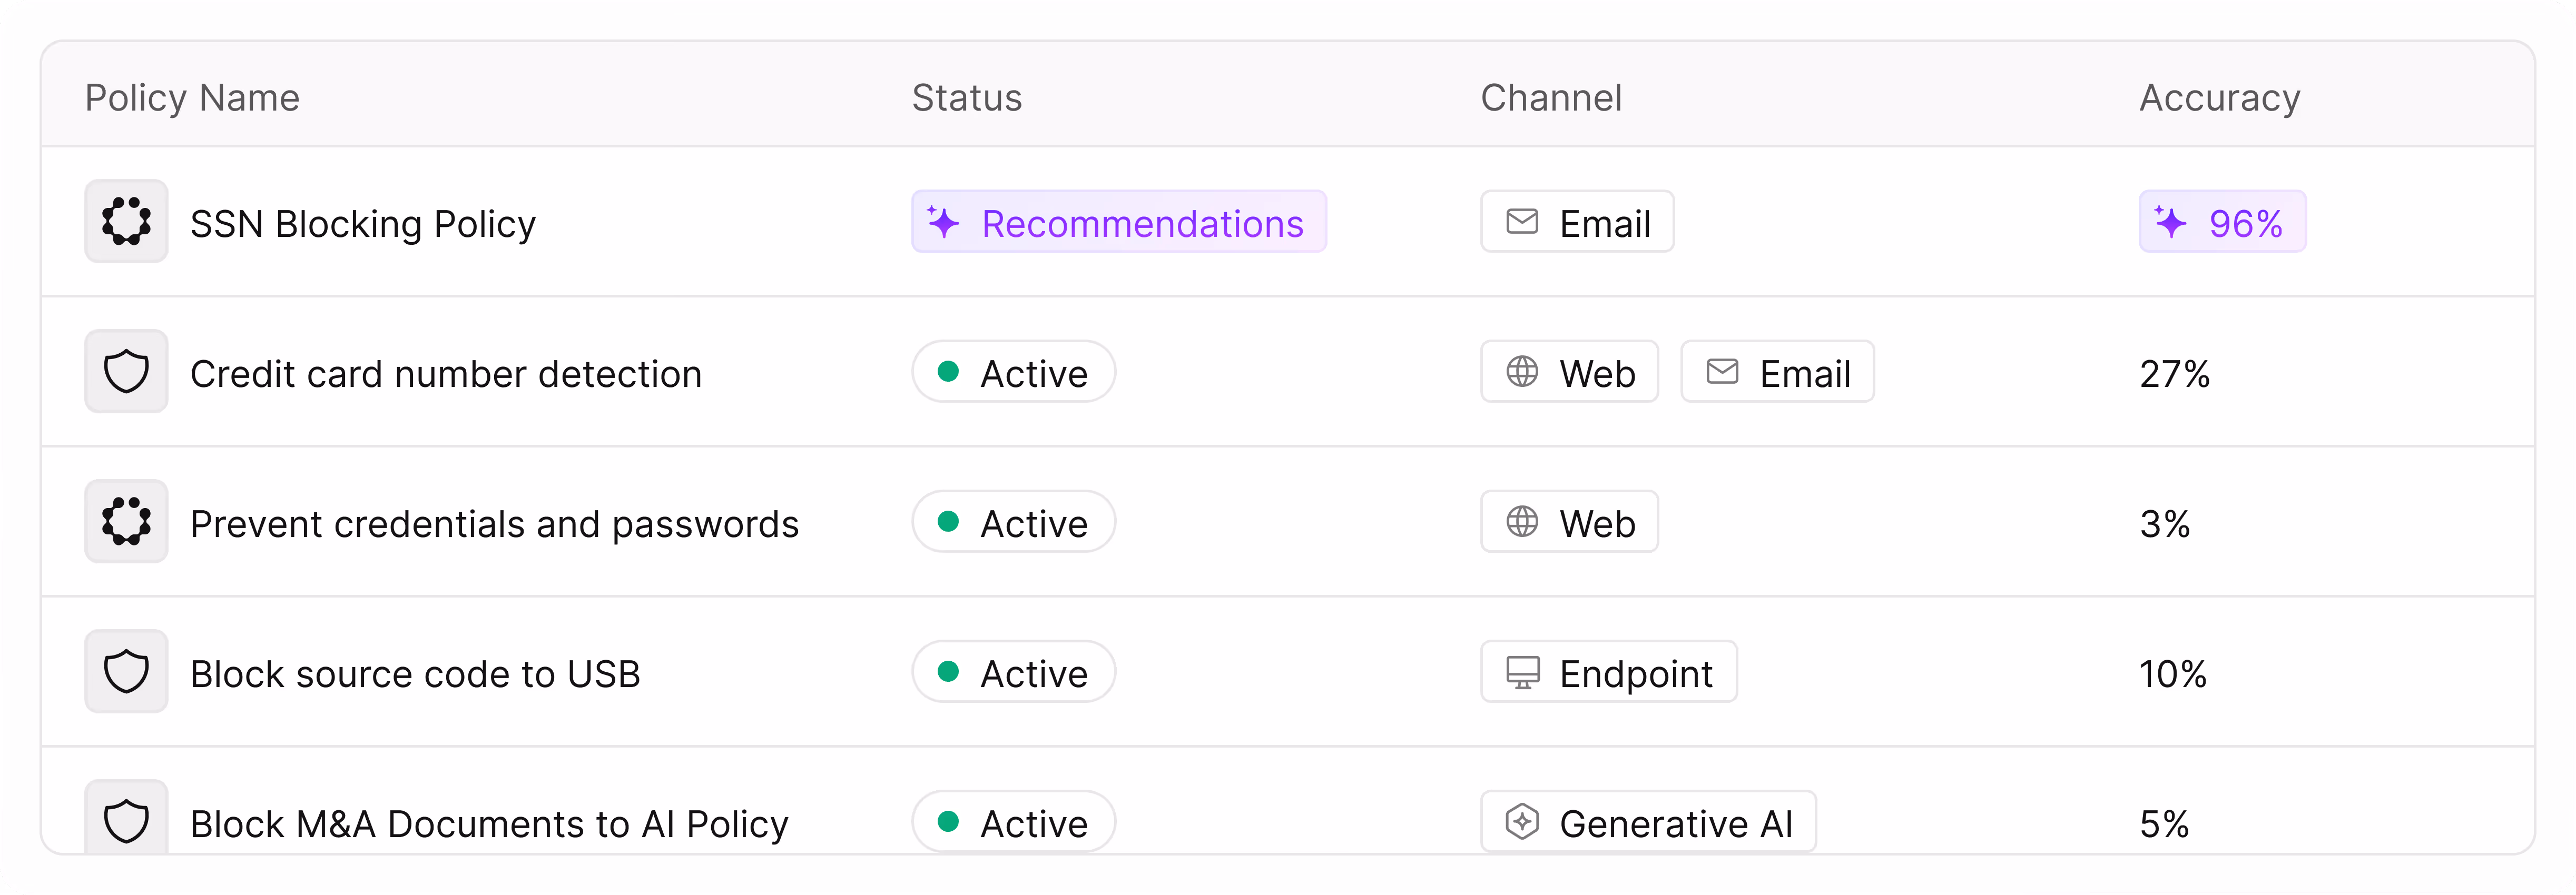Click the shield icon for Block source code to USB

(126, 671)
